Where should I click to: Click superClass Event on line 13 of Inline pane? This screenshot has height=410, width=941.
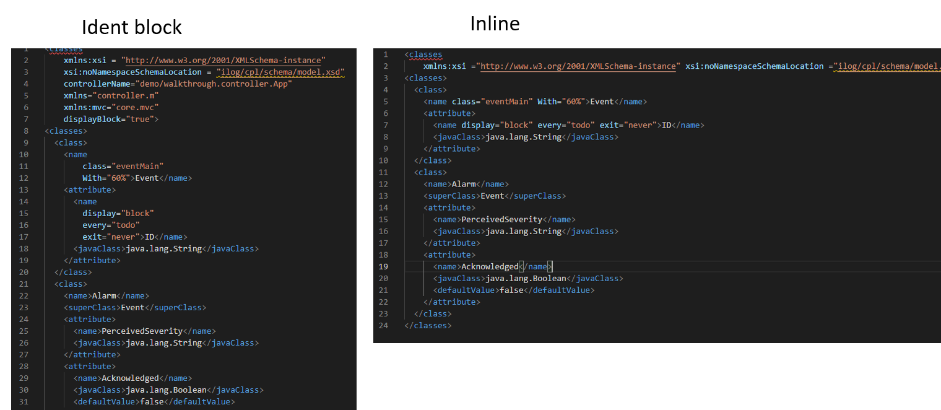[493, 196]
